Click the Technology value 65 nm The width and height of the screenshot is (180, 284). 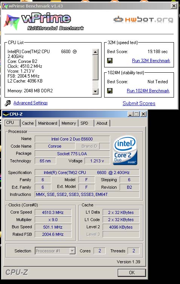pos(45,161)
